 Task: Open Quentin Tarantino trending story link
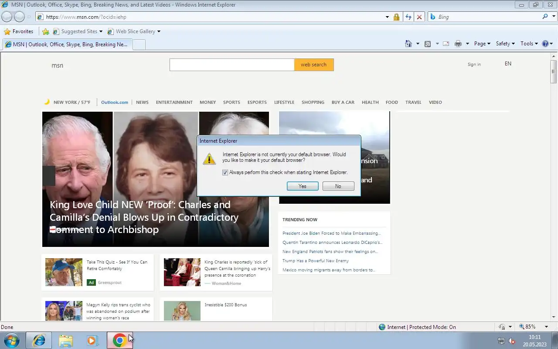332,243
